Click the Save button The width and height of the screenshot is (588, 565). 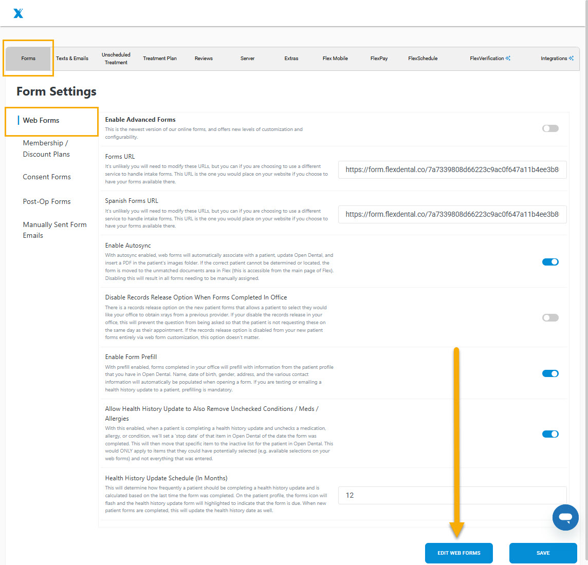point(543,553)
